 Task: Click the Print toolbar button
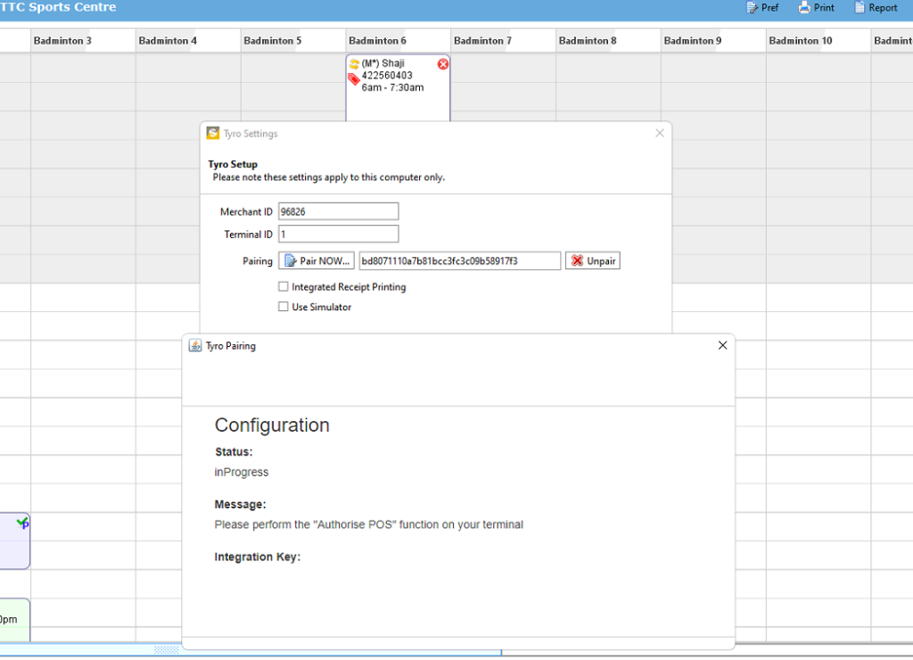pyautogui.click(x=817, y=7)
